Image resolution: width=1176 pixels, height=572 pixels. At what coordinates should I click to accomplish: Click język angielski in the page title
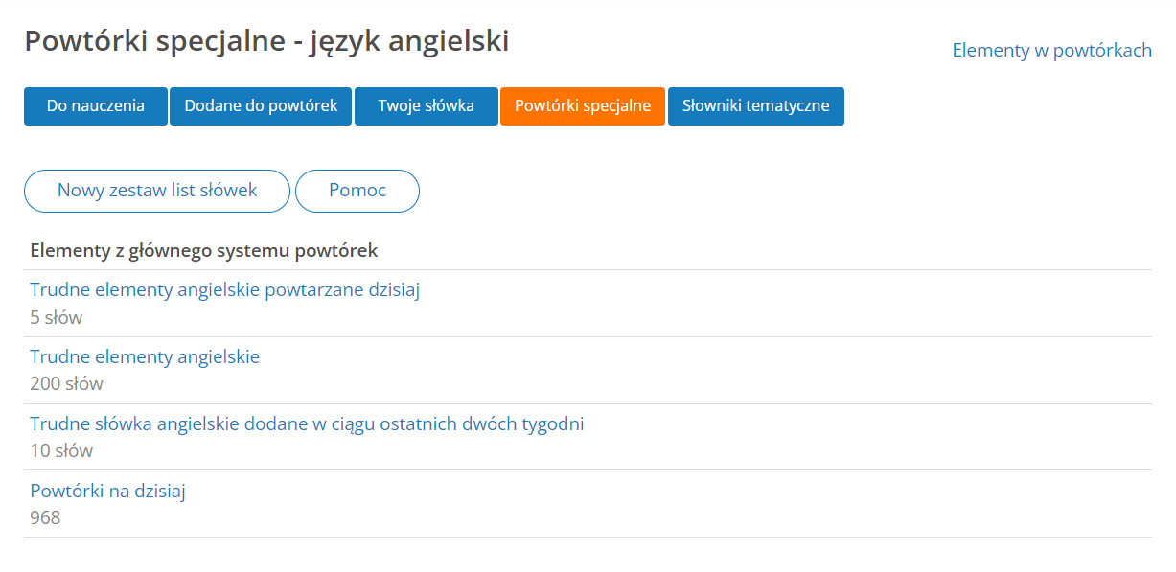pos(409,43)
